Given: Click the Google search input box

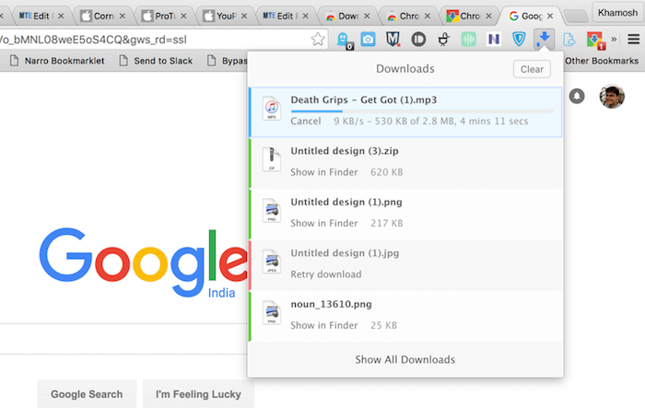Looking at the screenshot, I should pos(123,339).
